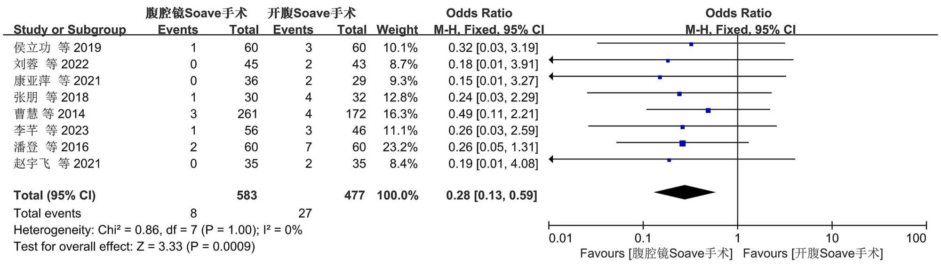Select the Weight column header
The height and width of the screenshot is (267, 941).
397,30
